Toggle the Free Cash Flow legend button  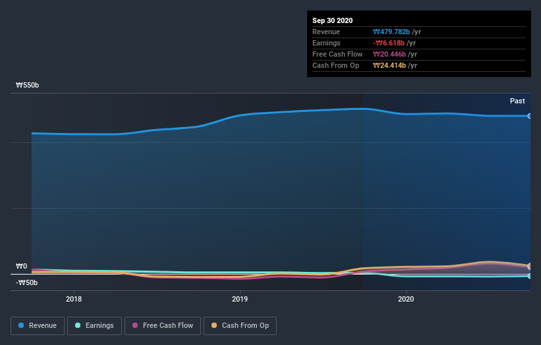click(x=163, y=326)
